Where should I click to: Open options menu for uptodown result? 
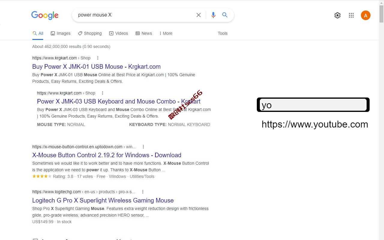point(143,147)
